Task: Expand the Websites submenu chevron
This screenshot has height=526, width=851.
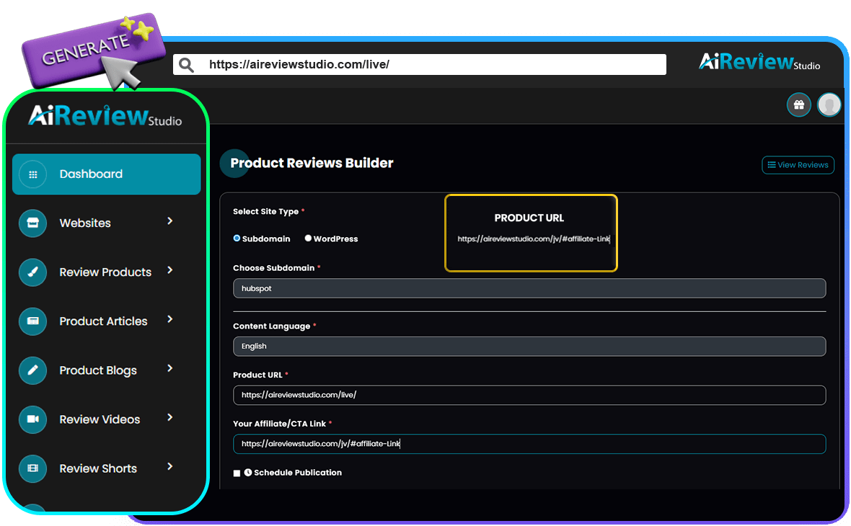Action: pos(170,222)
